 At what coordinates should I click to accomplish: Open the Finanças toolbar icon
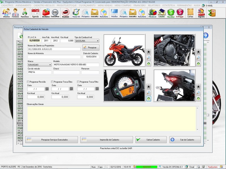click(153, 13)
